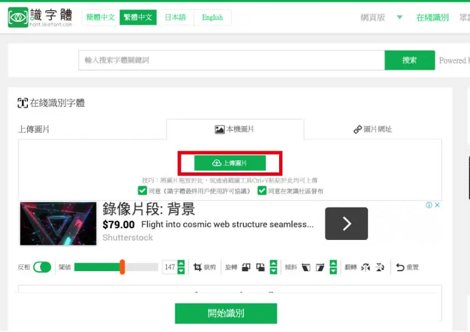Switch language to English
The width and height of the screenshot is (470, 332).
click(x=213, y=17)
